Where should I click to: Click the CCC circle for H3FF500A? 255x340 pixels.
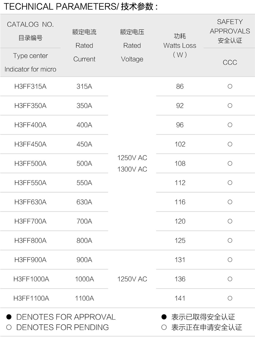click(x=230, y=164)
